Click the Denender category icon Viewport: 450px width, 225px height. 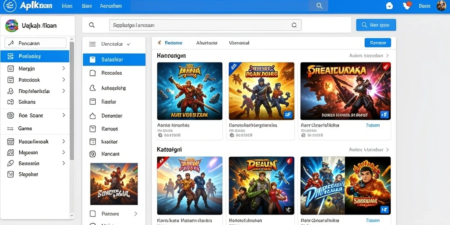(92, 116)
